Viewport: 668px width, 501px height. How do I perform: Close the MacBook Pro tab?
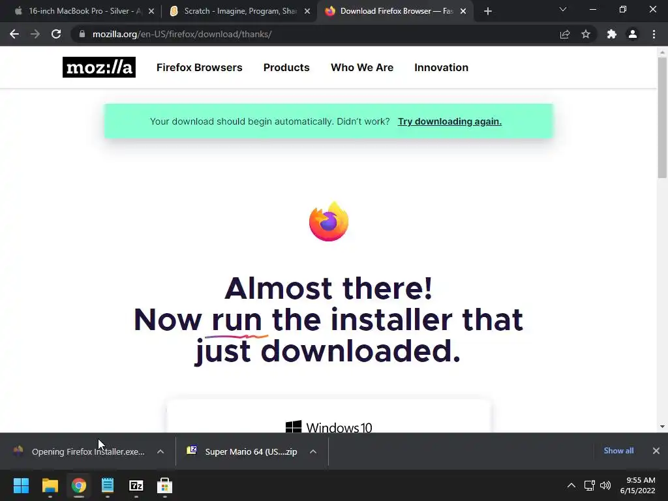pyautogui.click(x=151, y=11)
